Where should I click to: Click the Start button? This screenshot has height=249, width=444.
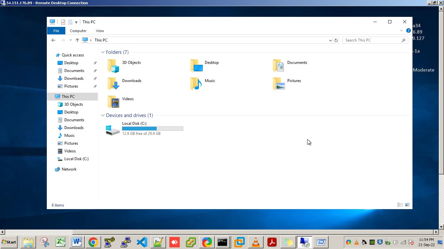pos(9,242)
